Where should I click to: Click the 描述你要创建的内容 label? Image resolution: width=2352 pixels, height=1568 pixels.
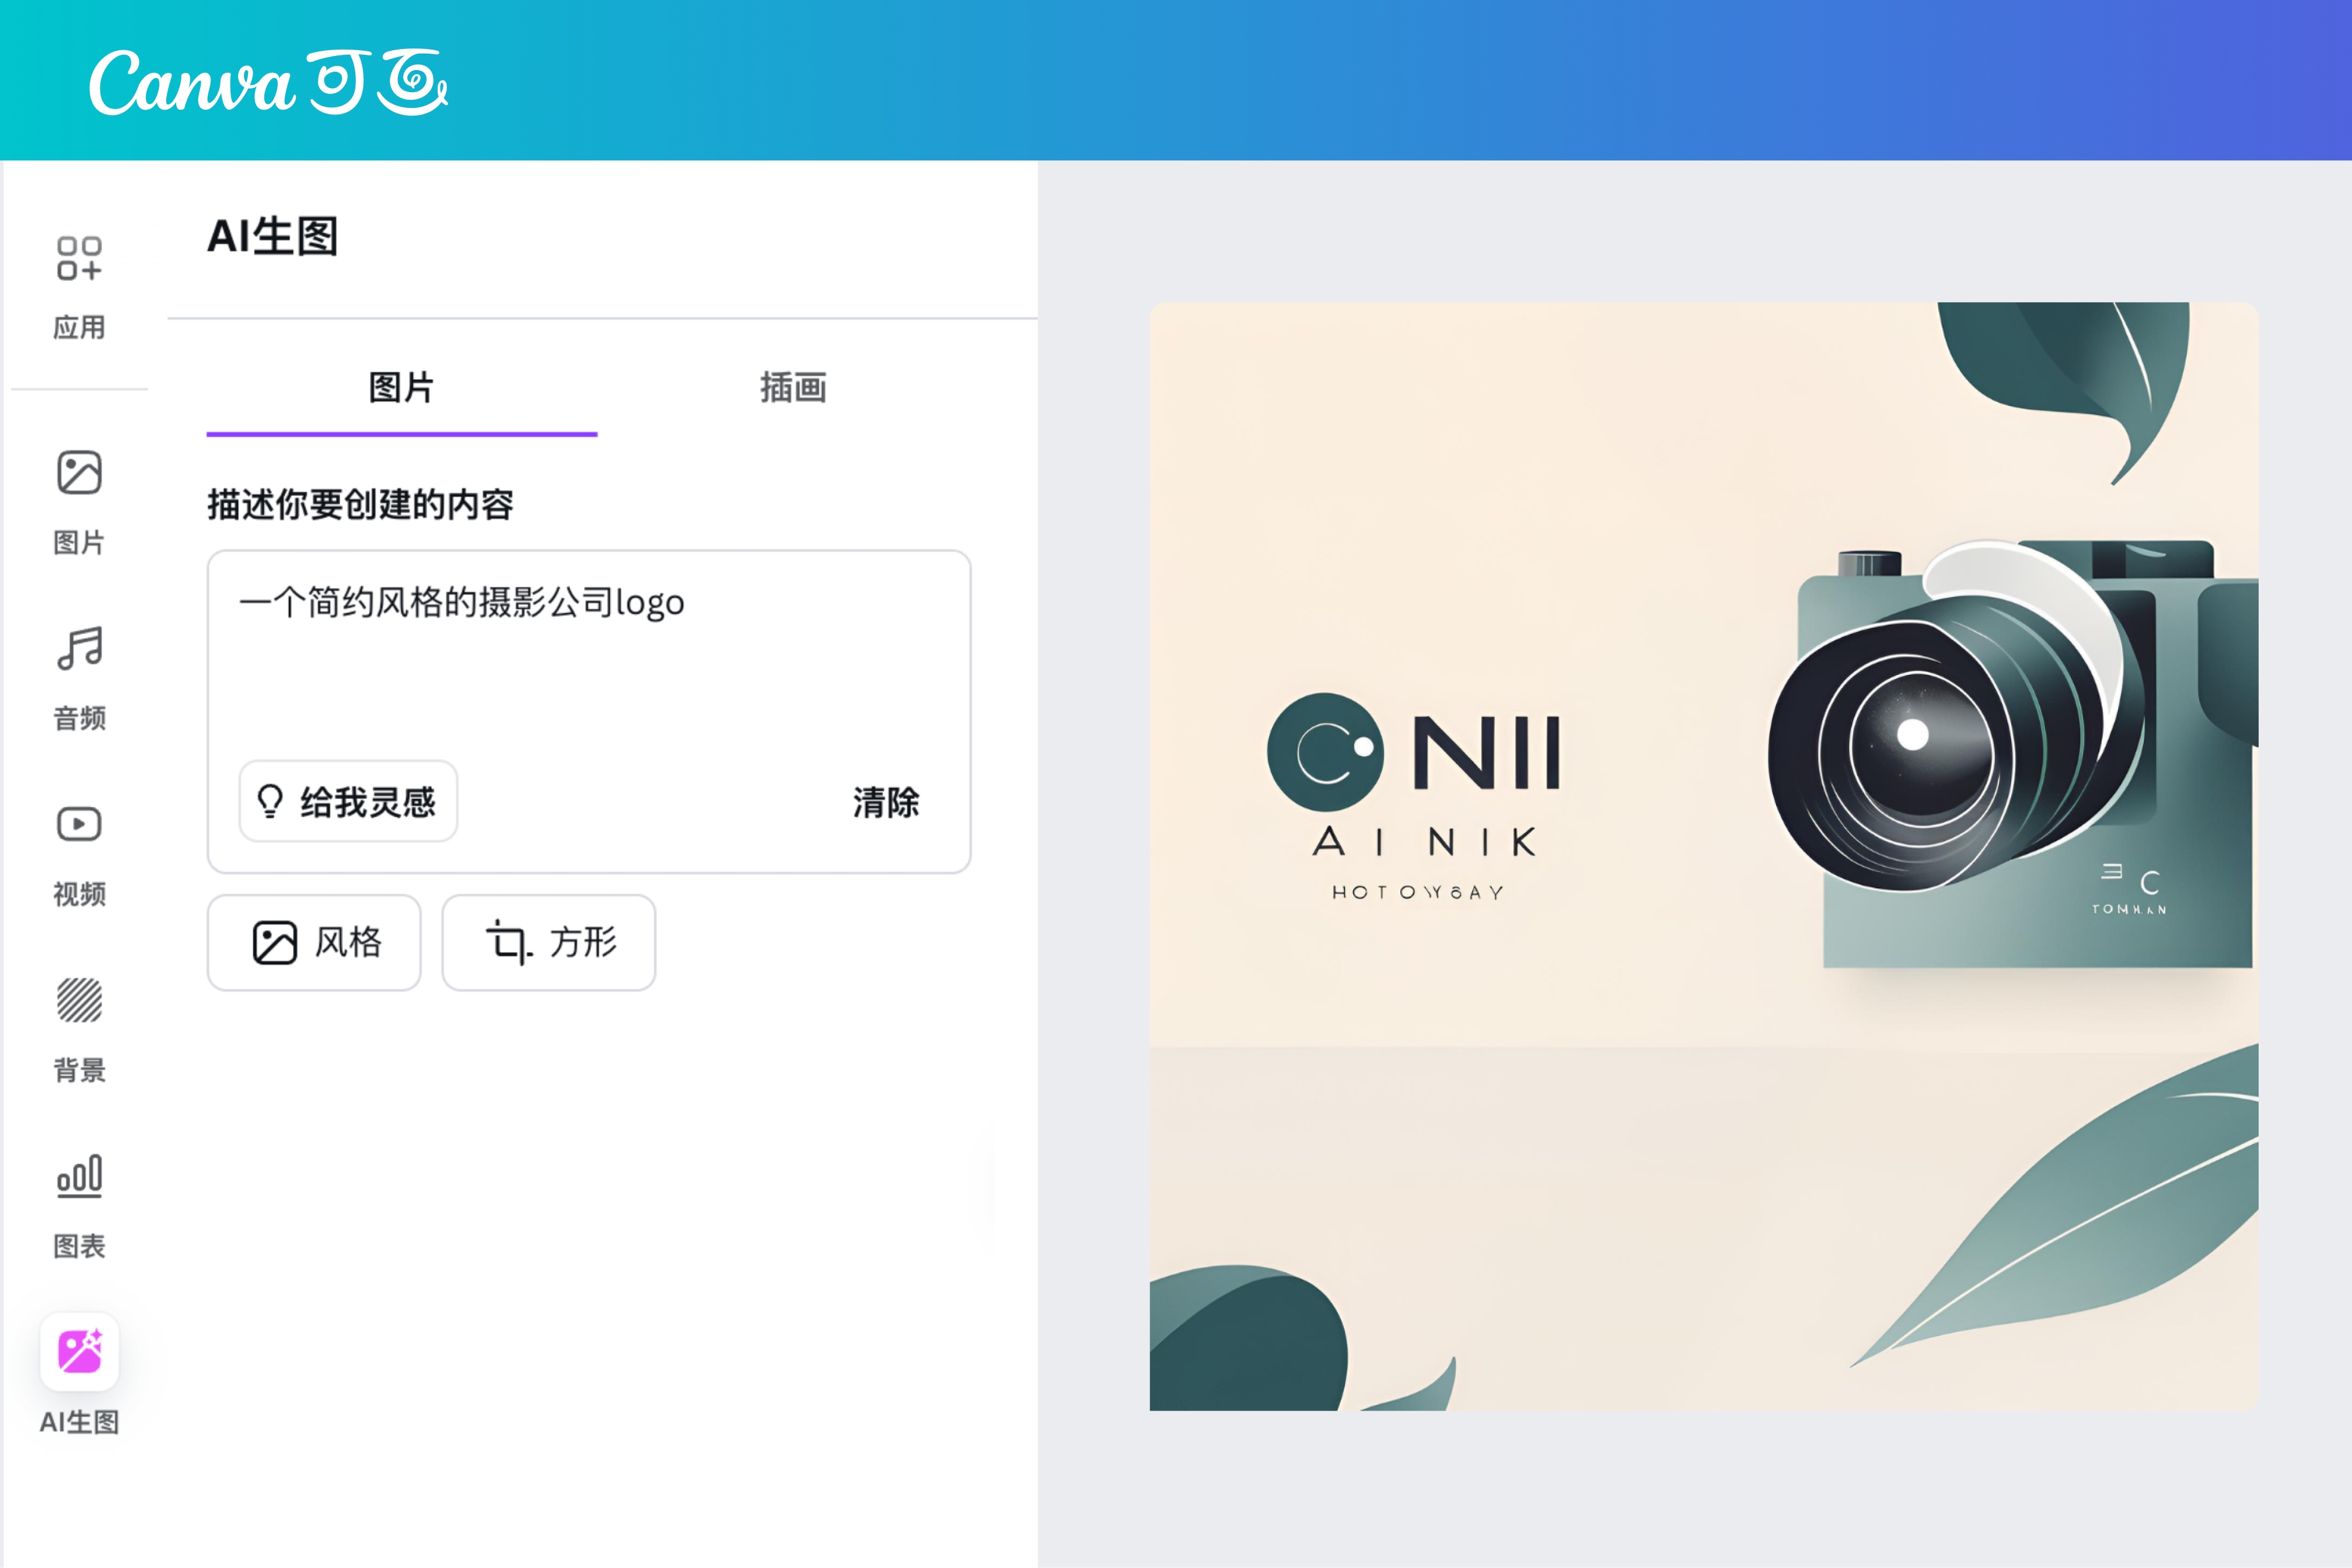[x=360, y=504]
